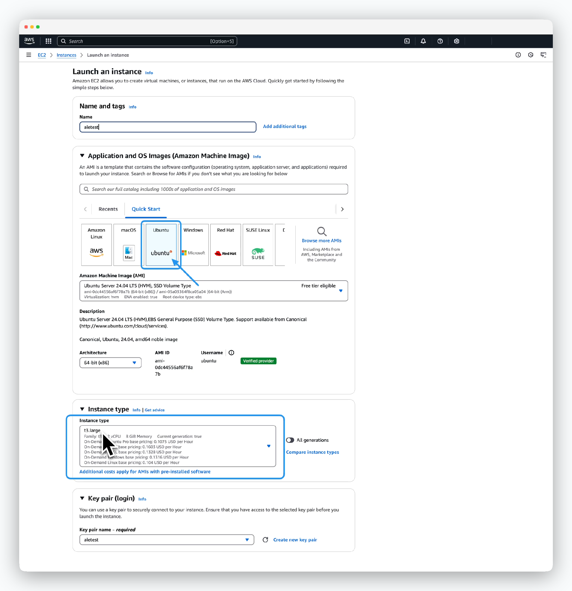This screenshot has height=591, width=572.
Task: Select the Red Hat AMI tile
Action: point(226,245)
